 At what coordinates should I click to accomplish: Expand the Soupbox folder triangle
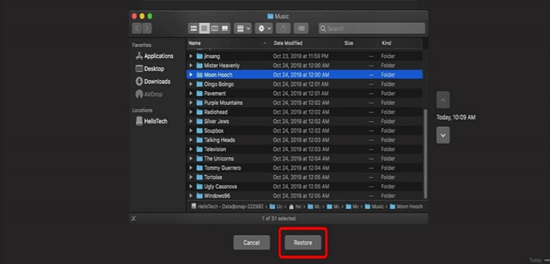pyautogui.click(x=191, y=131)
